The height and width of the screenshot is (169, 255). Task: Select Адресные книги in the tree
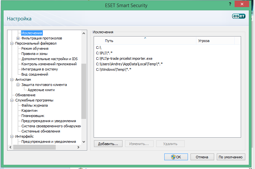[x=41, y=90]
